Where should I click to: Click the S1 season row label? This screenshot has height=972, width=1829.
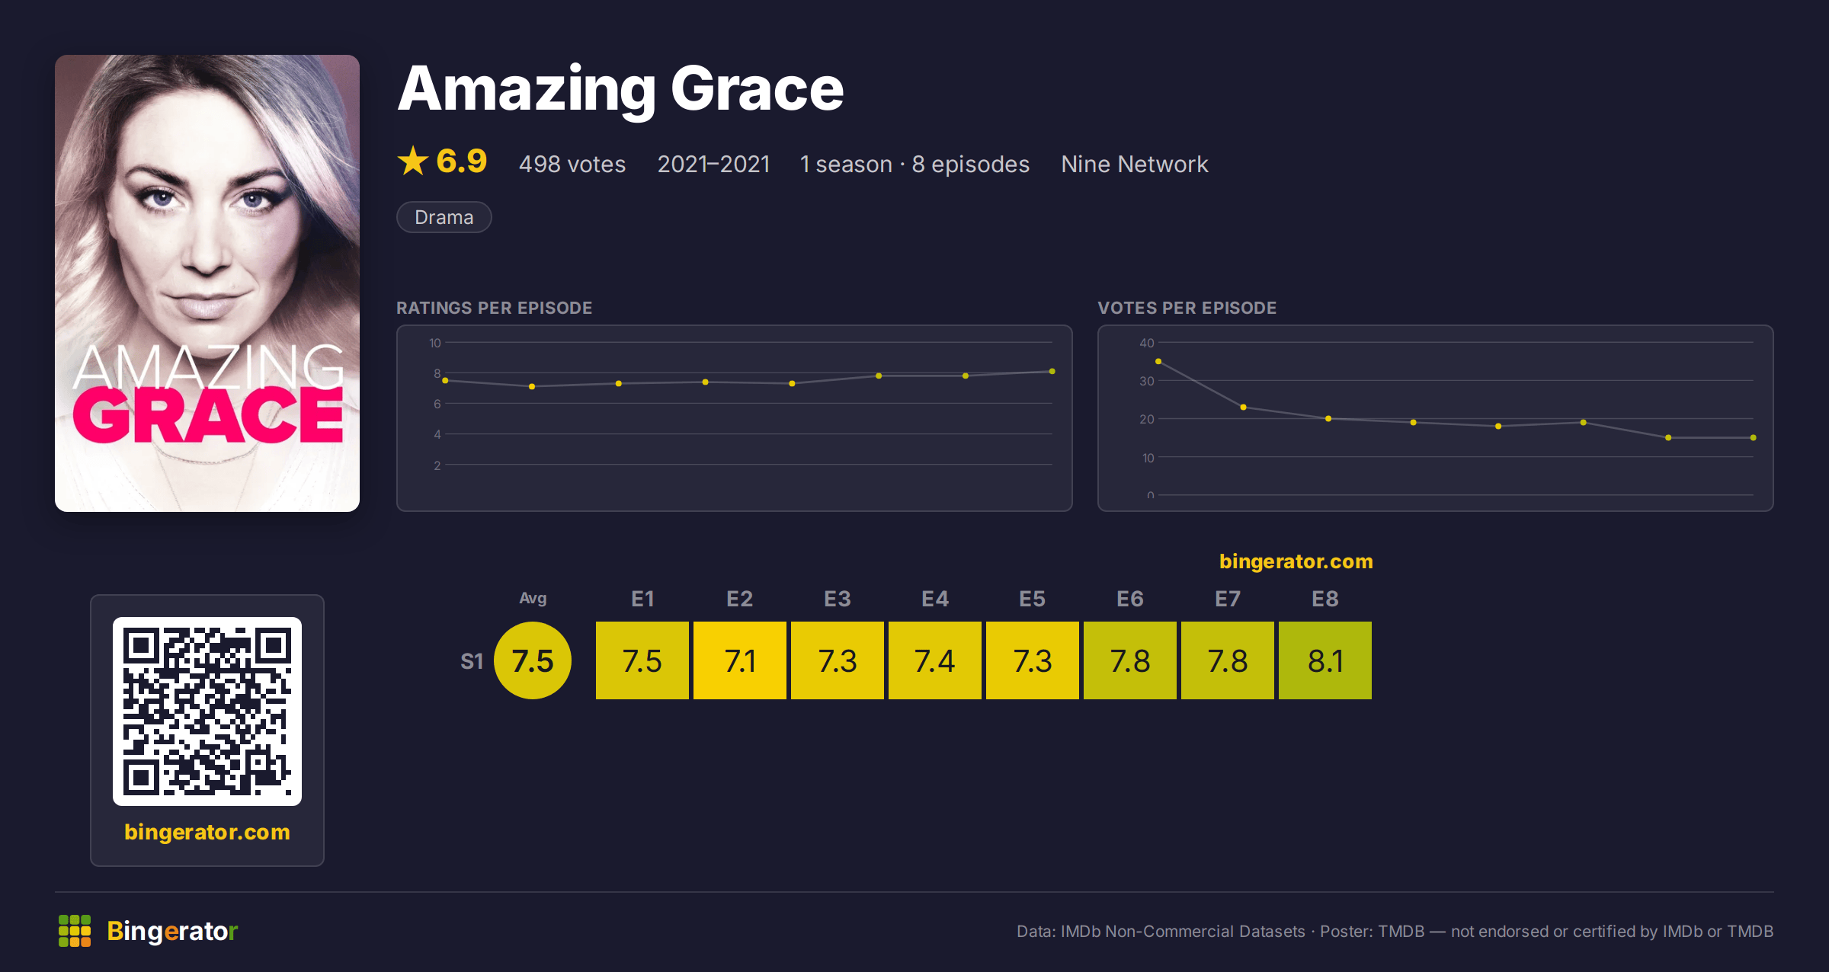472,661
